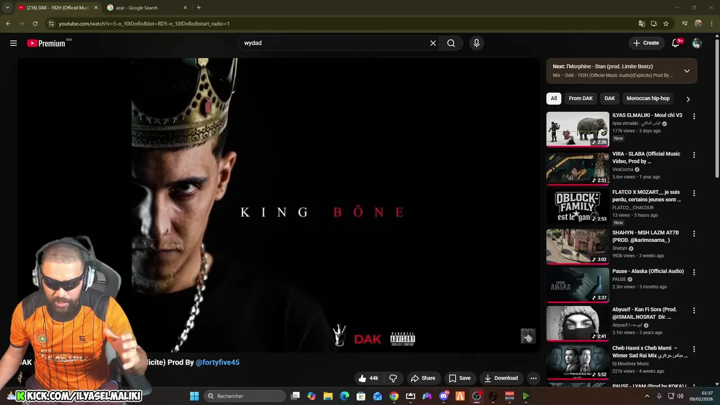Image resolution: width=720 pixels, height=405 pixels.
Task: Open File Explorer from taskbar
Action: 328,396
